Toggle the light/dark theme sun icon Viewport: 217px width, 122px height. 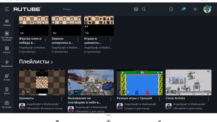coord(195,9)
